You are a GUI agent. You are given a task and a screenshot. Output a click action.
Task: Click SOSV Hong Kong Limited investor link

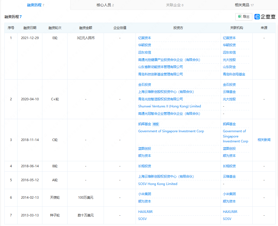click(x=158, y=184)
